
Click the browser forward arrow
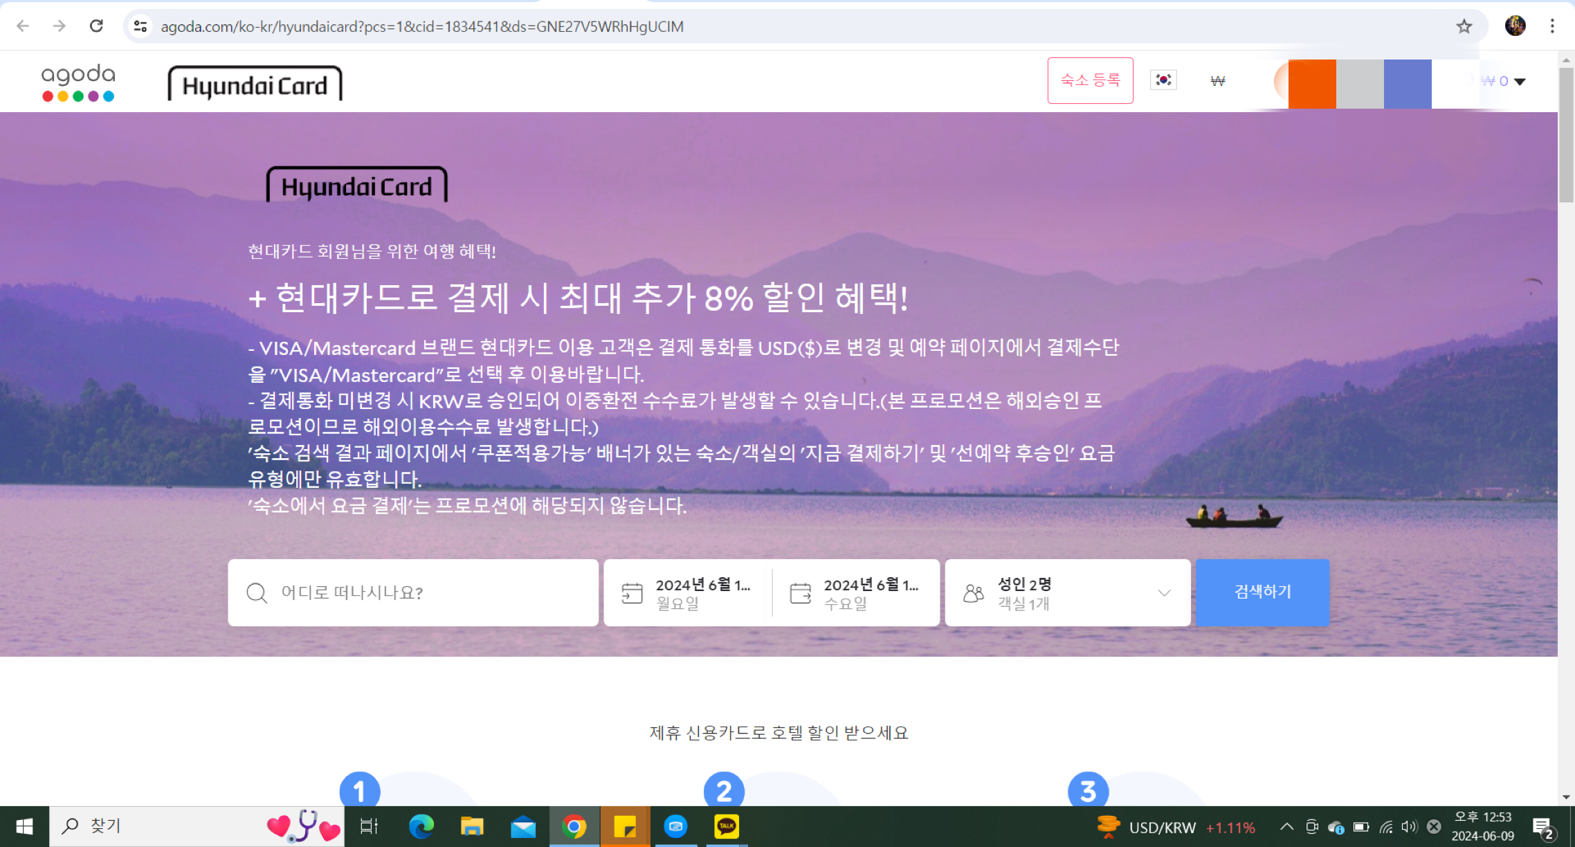(60, 26)
